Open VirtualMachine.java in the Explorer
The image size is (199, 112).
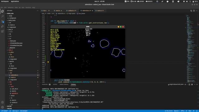(x=16, y=45)
